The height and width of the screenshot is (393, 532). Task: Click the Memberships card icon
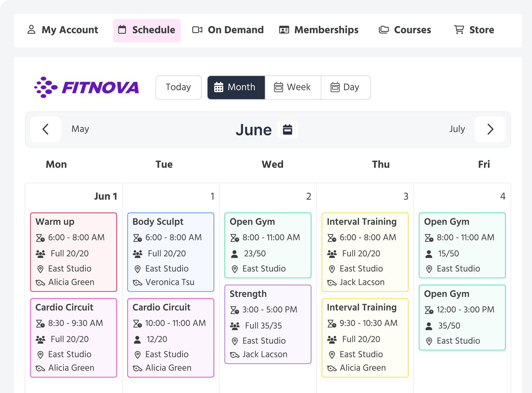click(284, 30)
